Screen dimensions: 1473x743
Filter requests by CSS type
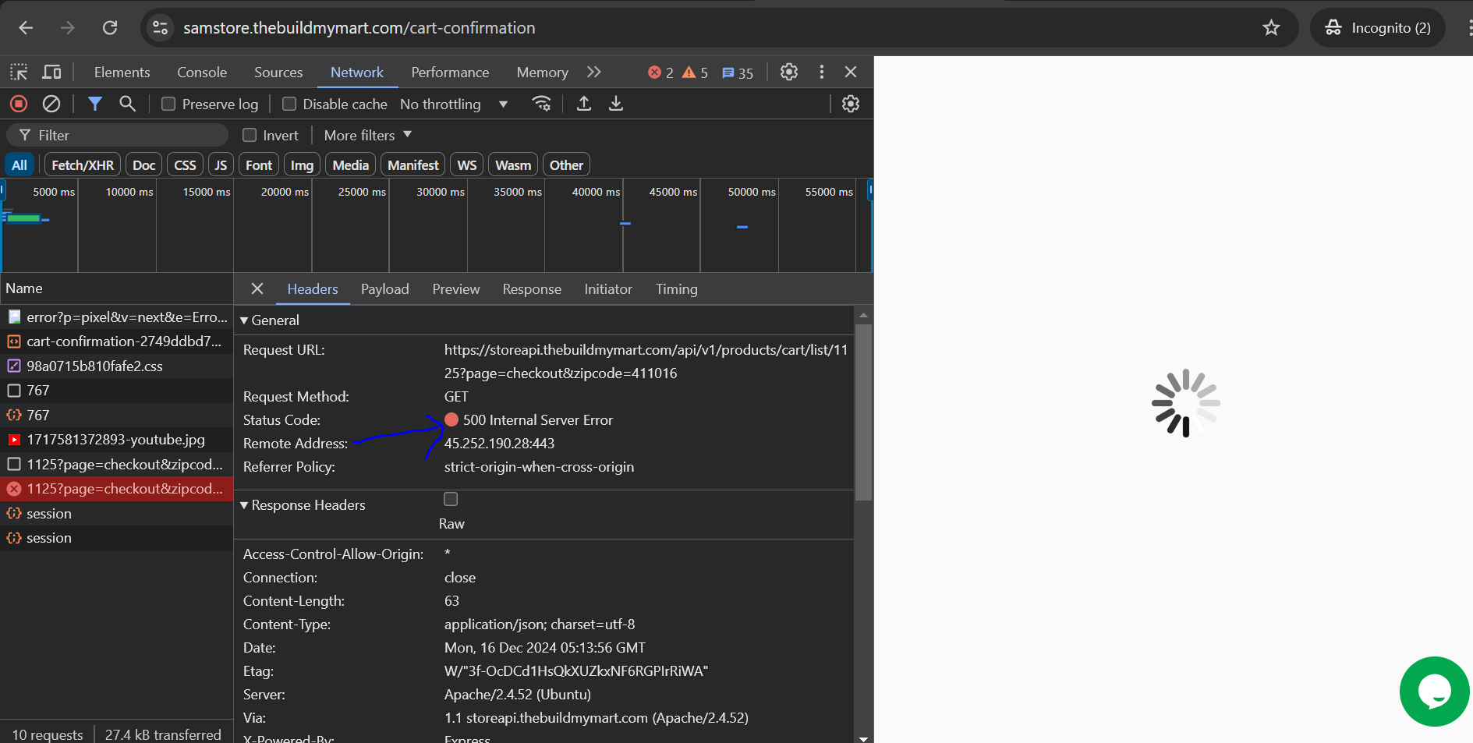click(x=185, y=165)
